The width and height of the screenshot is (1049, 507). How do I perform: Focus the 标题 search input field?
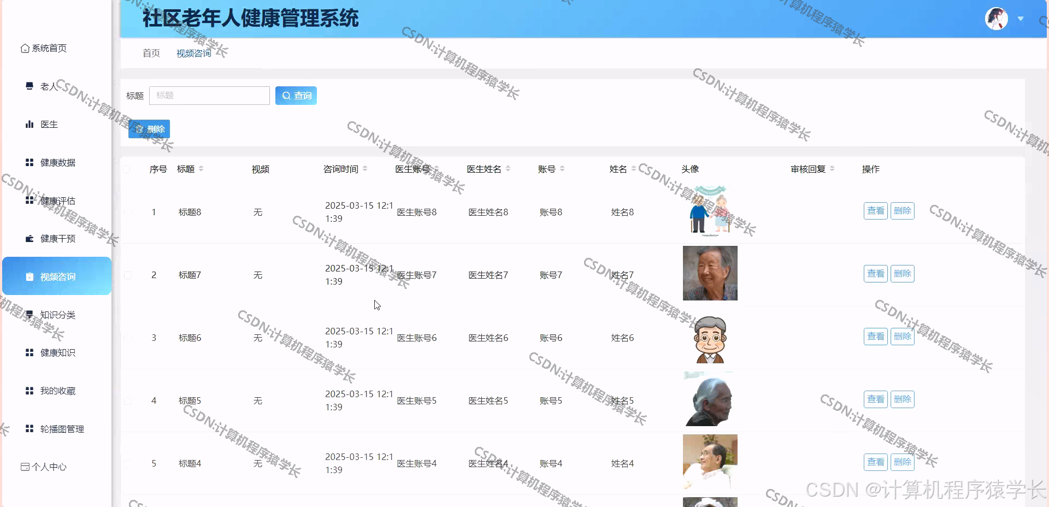point(209,96)
